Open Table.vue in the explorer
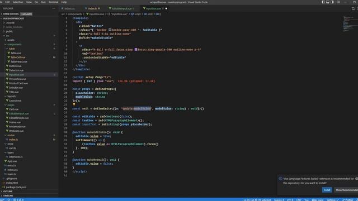 tap(16, 53)
